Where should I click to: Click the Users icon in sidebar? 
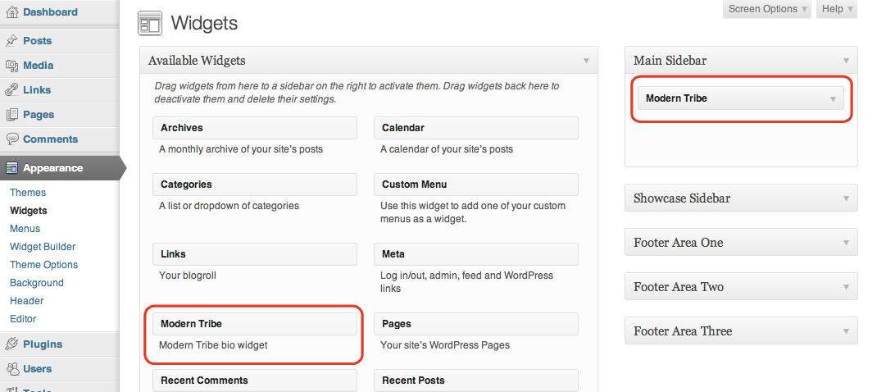click(11, 369)
